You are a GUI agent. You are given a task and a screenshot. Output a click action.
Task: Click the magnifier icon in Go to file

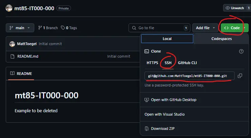134,28
